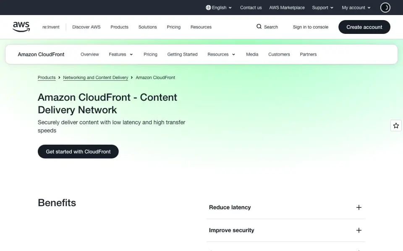Click the AWS logo
Image resolution: width=403 pixels, height=251 pixels.
point(21,27)
